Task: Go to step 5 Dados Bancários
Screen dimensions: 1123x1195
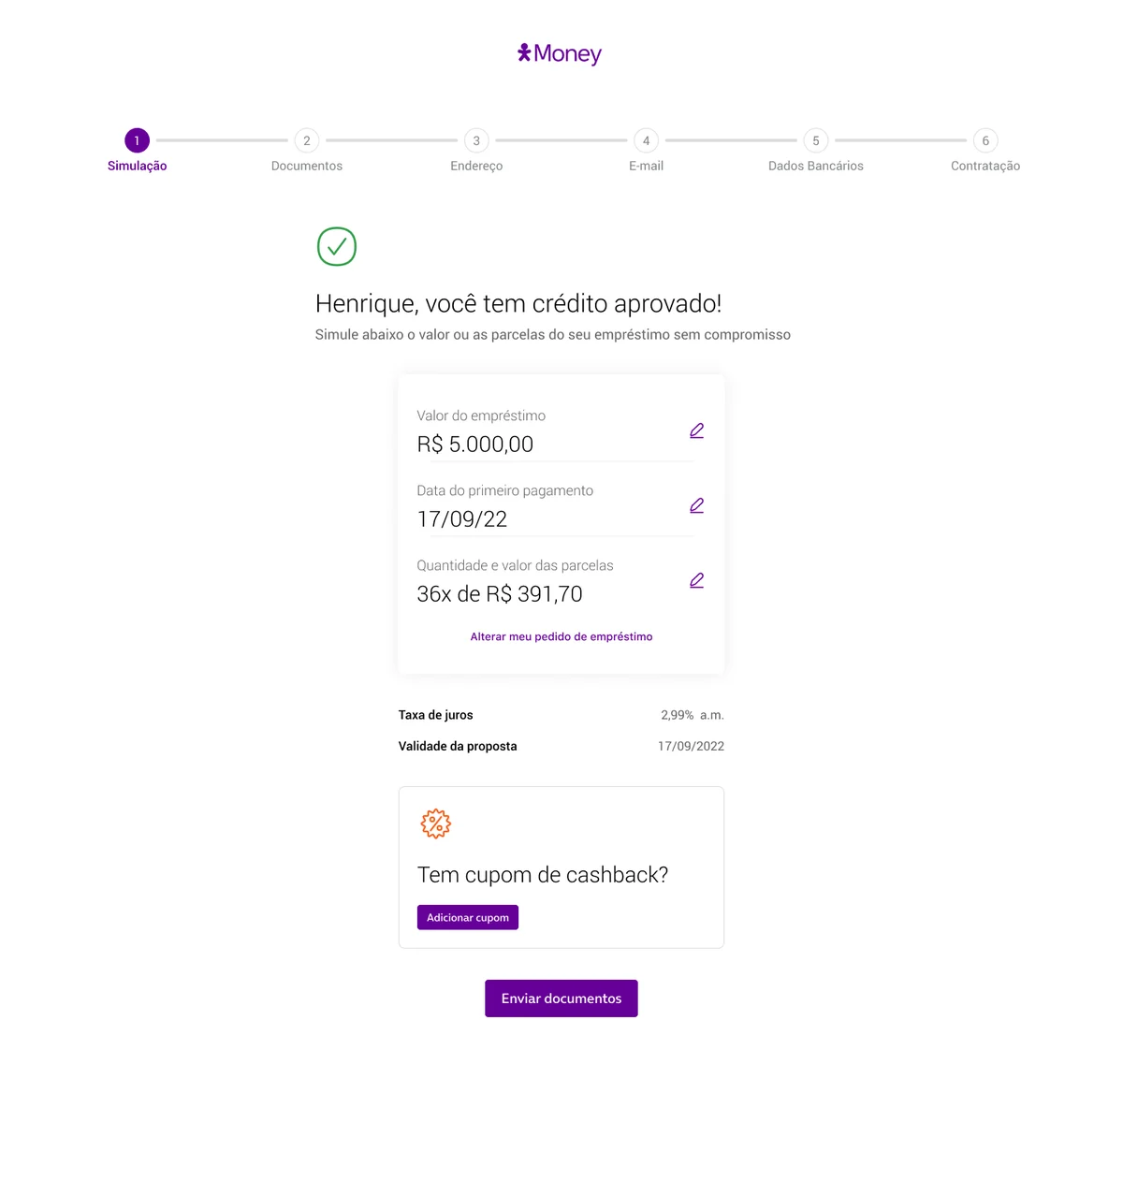Action: click(x=816, y=140)
